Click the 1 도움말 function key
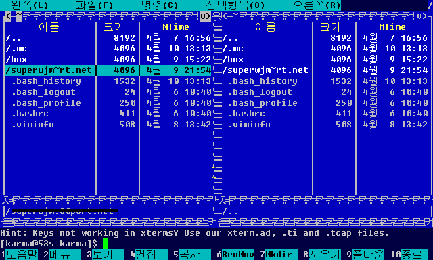Viewport: 433px width, 260px height. click(19, 254)
